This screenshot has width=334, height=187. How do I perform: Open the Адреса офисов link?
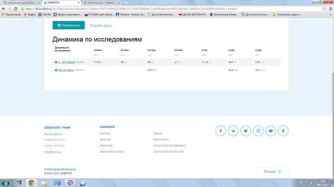[52, 134]
